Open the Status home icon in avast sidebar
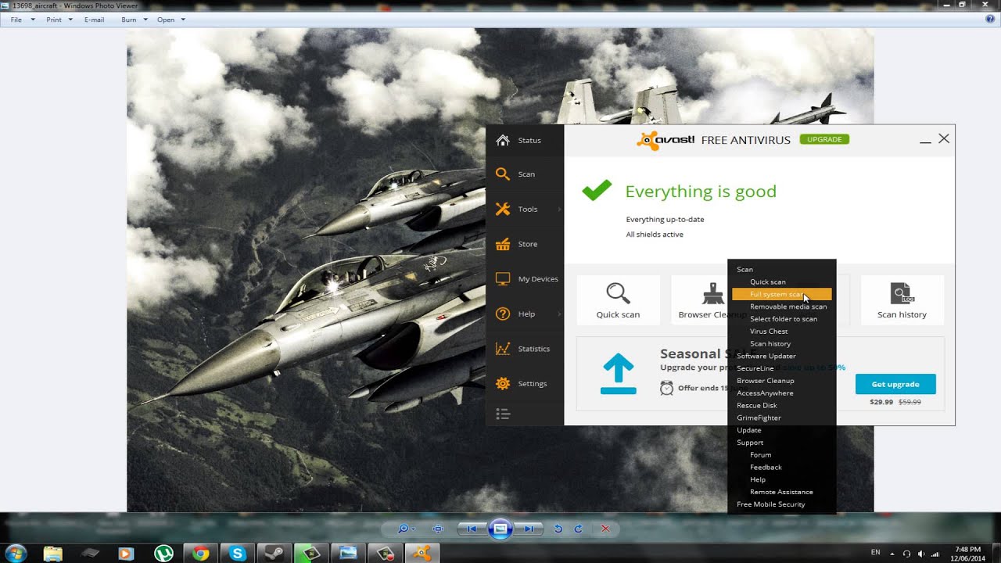 coord(503,140)
